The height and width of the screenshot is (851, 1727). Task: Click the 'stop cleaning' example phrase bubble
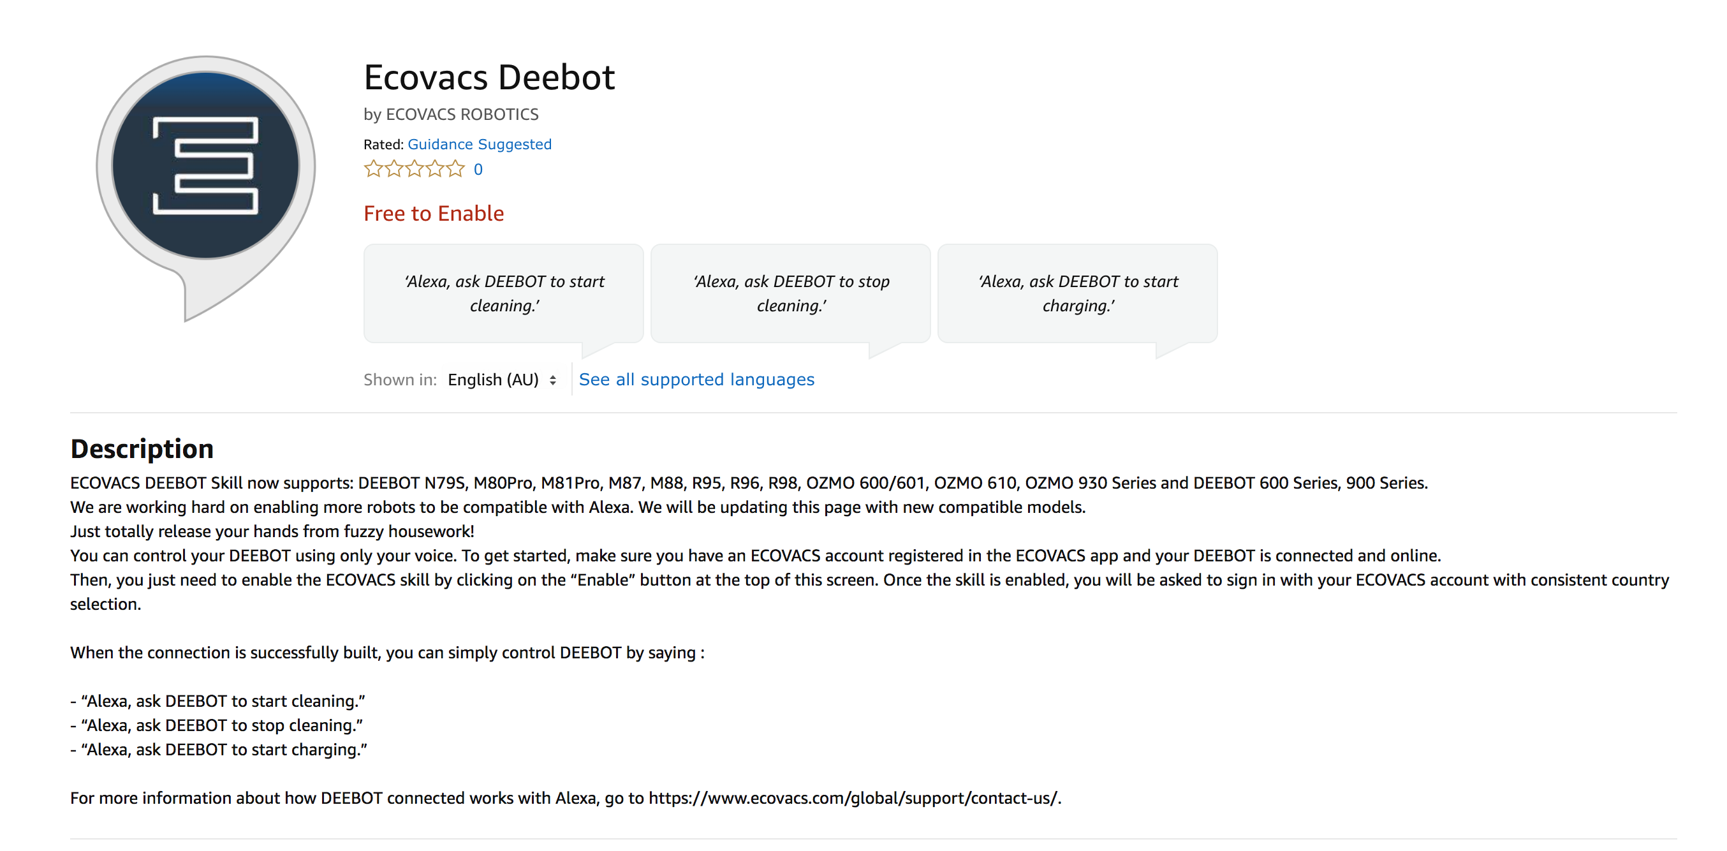click(790, 293)
